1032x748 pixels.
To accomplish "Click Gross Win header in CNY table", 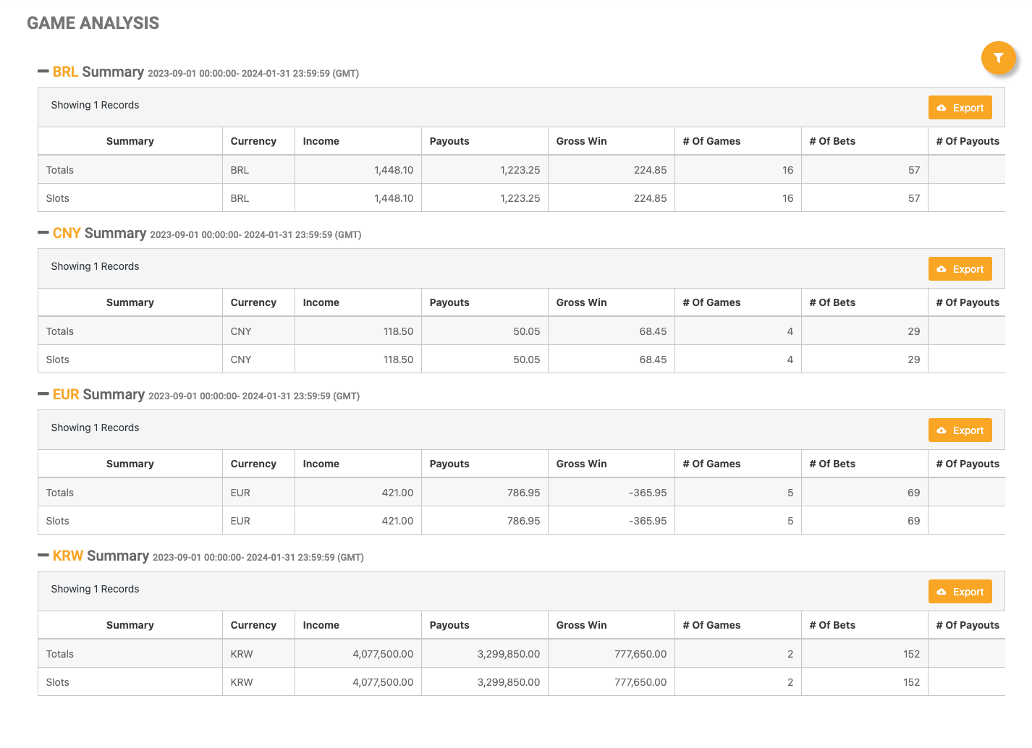I will 581,302.
